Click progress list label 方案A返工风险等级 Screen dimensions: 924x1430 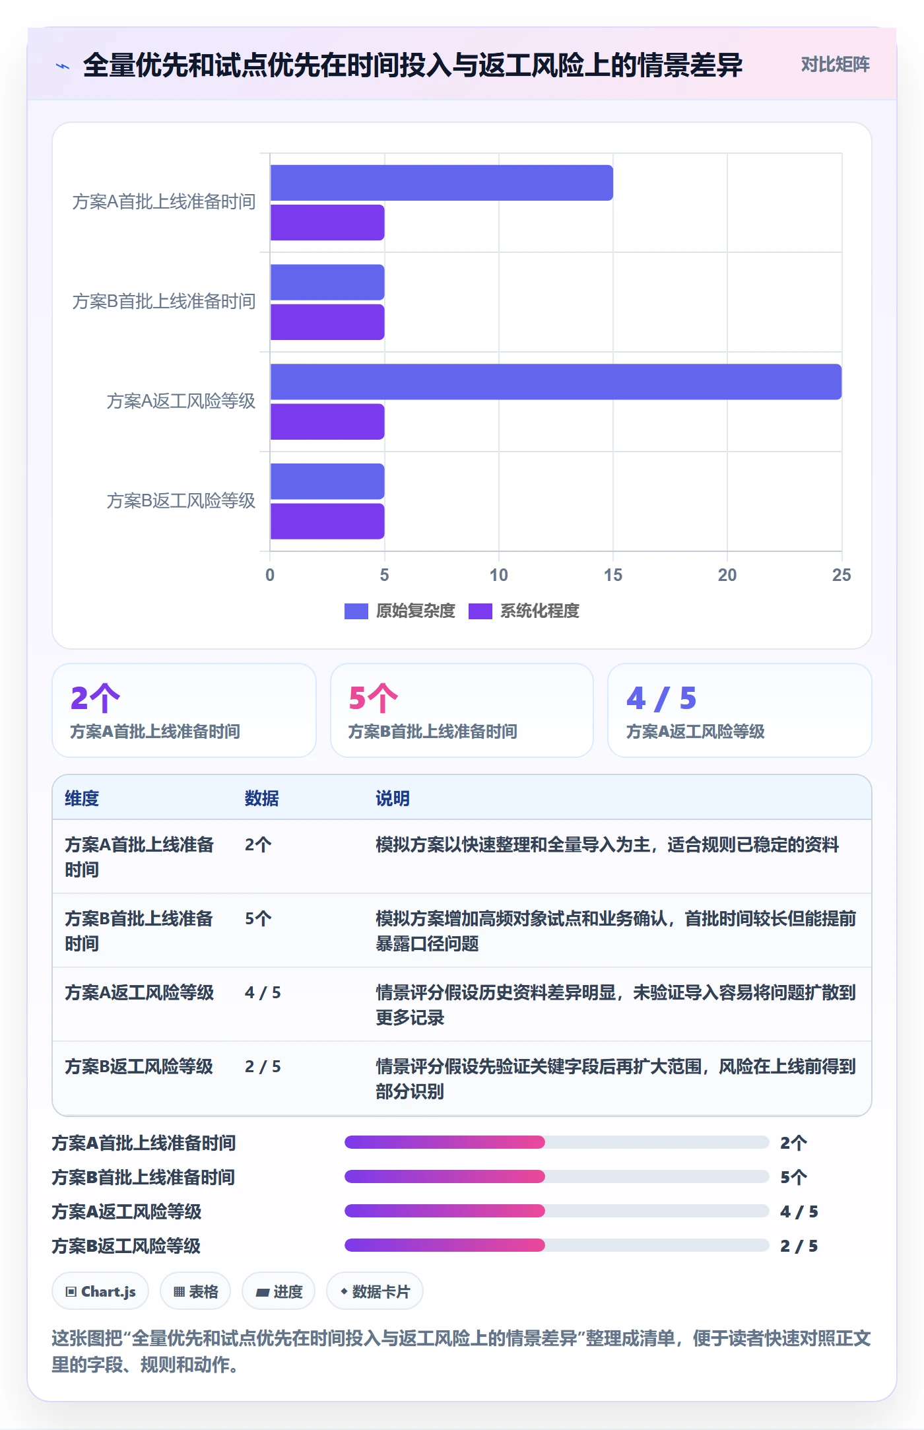click(x=127, y=1211)
